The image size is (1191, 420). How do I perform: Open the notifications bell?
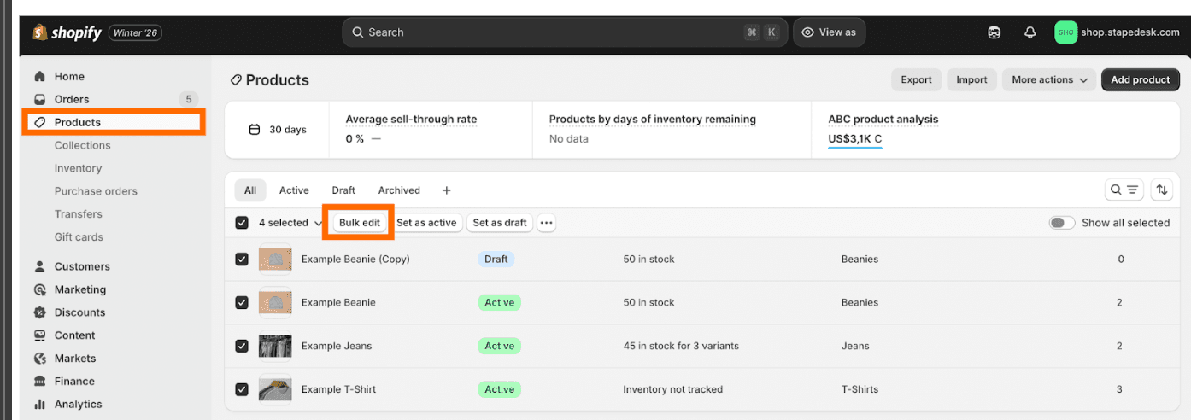pos(1030,32)
